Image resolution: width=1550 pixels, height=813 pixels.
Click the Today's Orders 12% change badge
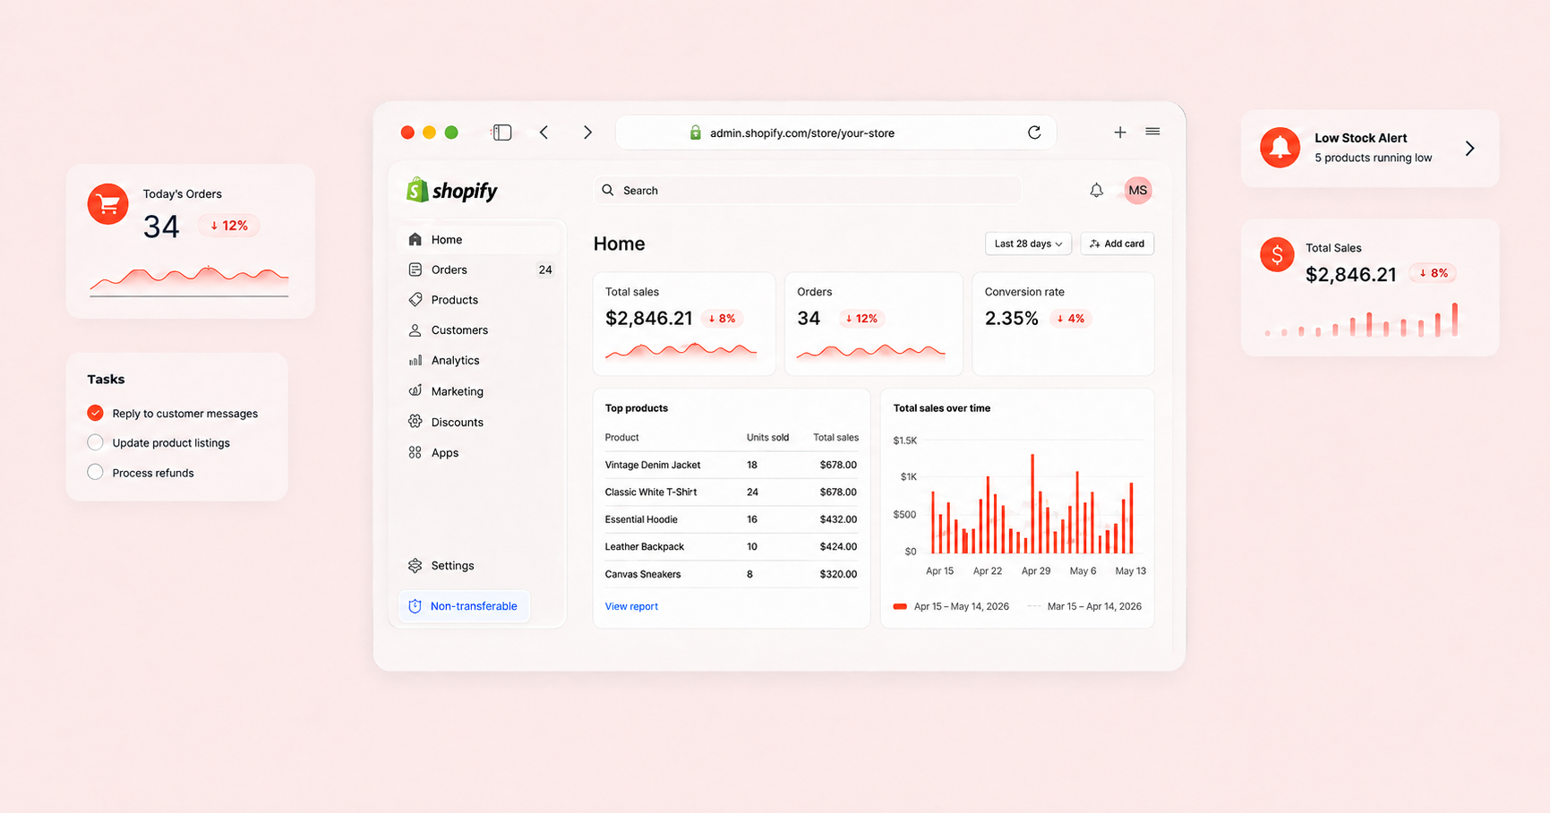[229, 226]
